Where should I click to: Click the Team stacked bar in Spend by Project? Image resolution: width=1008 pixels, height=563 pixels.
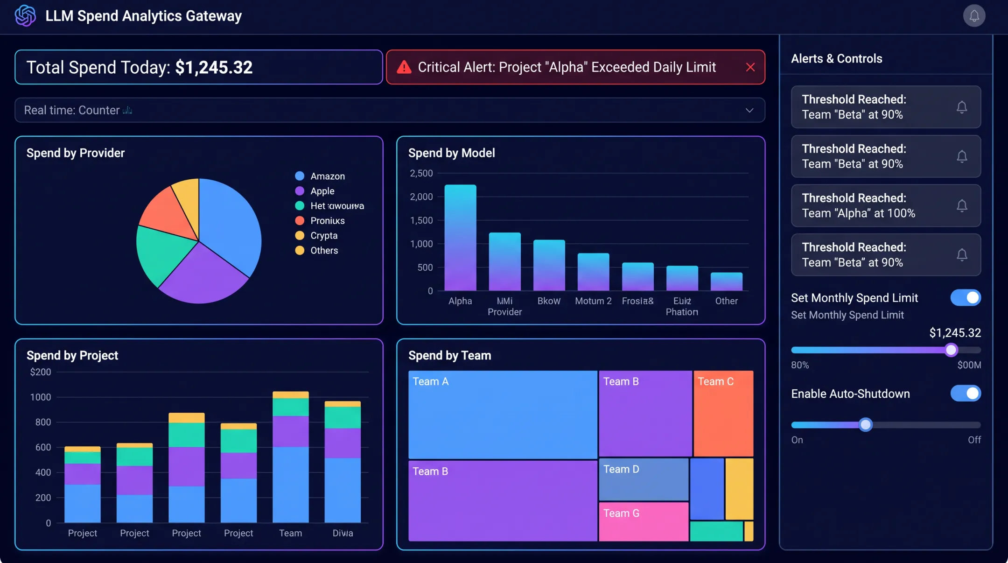click(x=291, y=457)
